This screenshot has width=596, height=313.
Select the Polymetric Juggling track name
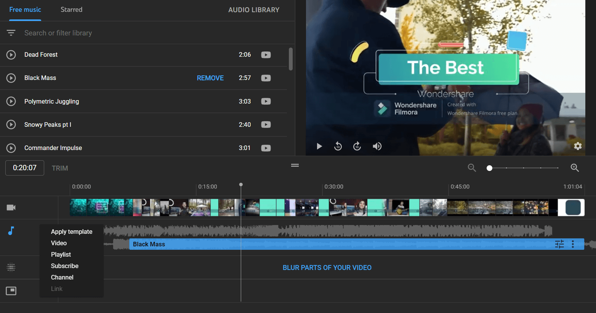(51, 102)
